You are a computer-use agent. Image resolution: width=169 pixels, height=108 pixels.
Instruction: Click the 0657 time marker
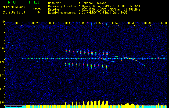coord(115,23)
